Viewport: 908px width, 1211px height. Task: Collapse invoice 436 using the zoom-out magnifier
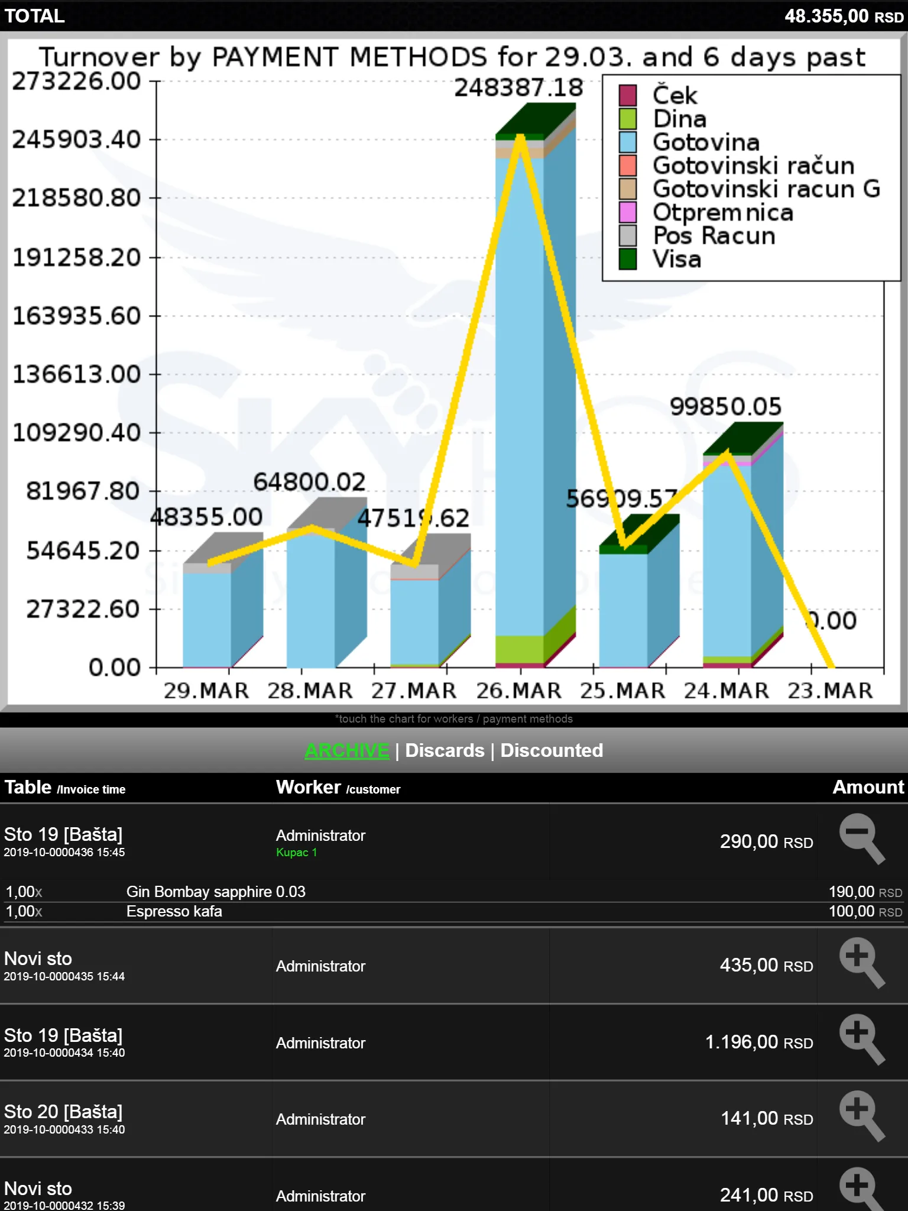862,838
